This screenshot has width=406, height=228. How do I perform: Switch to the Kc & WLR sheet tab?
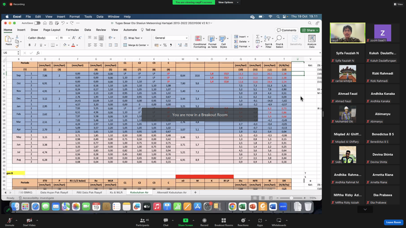point(116,193)
